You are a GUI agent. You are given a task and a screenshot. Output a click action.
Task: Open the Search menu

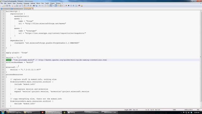[x=9, y=3]
